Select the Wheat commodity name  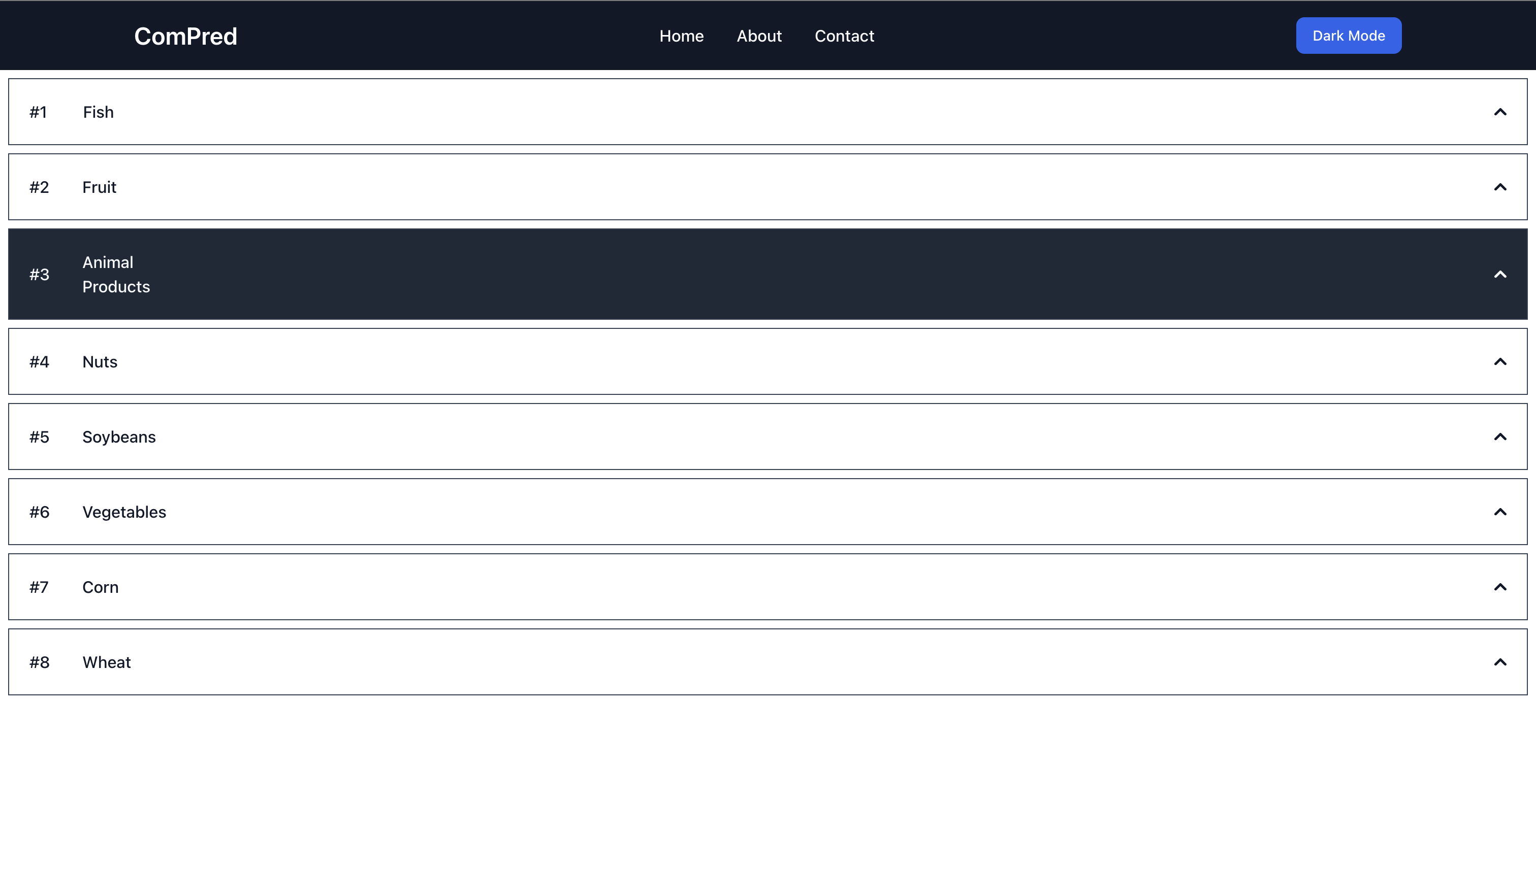(x=107, y=662)
